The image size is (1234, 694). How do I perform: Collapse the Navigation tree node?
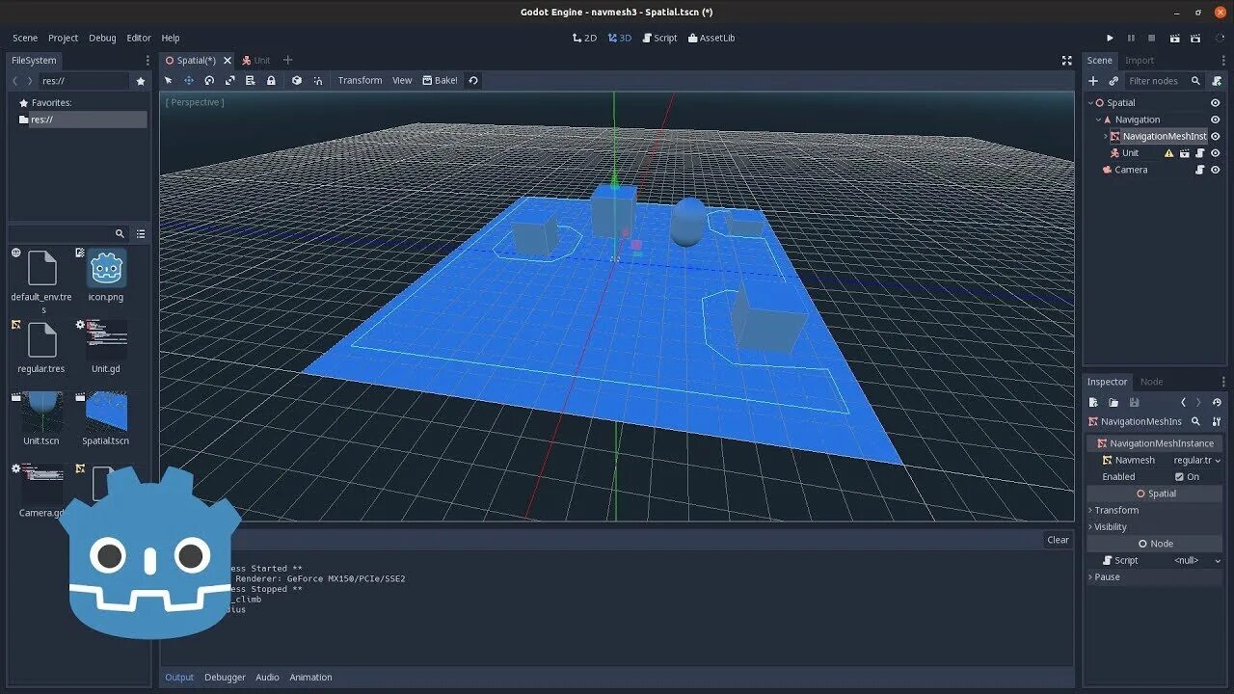(x=1098, y=120)
